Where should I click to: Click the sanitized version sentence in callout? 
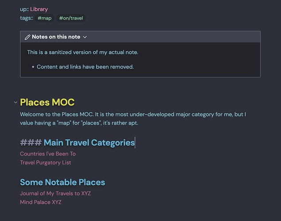coord(83,52)
